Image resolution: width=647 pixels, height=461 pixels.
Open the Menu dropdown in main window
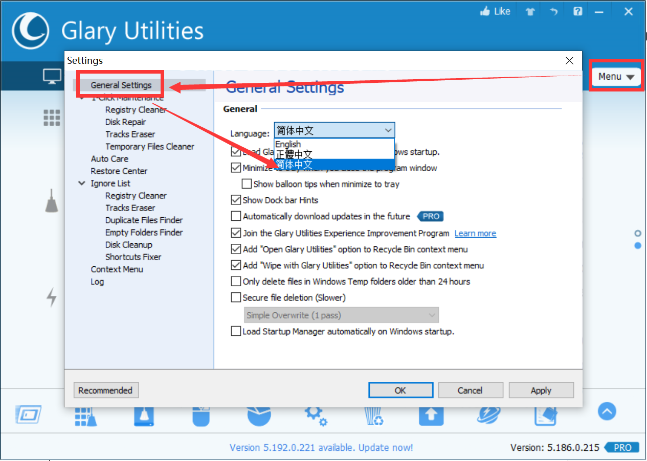[616, 77]
